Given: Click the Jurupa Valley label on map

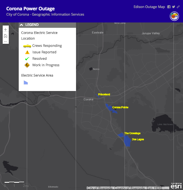Looking at the screenshot, I should tap(151, 34).
